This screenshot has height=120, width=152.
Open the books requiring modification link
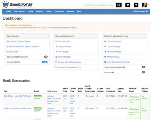point(28,28)
